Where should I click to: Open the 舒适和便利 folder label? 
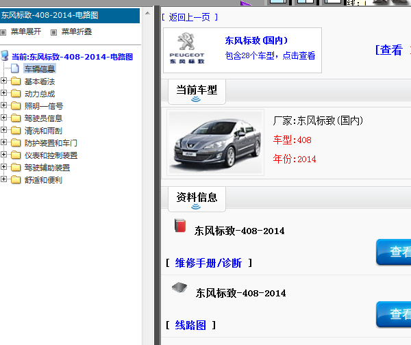pyautogui.click(x=43, y=180)
